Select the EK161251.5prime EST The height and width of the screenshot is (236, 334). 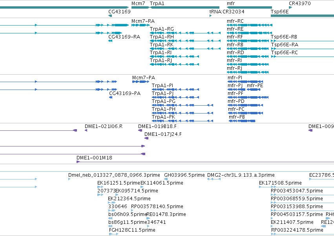pos(100,187)
